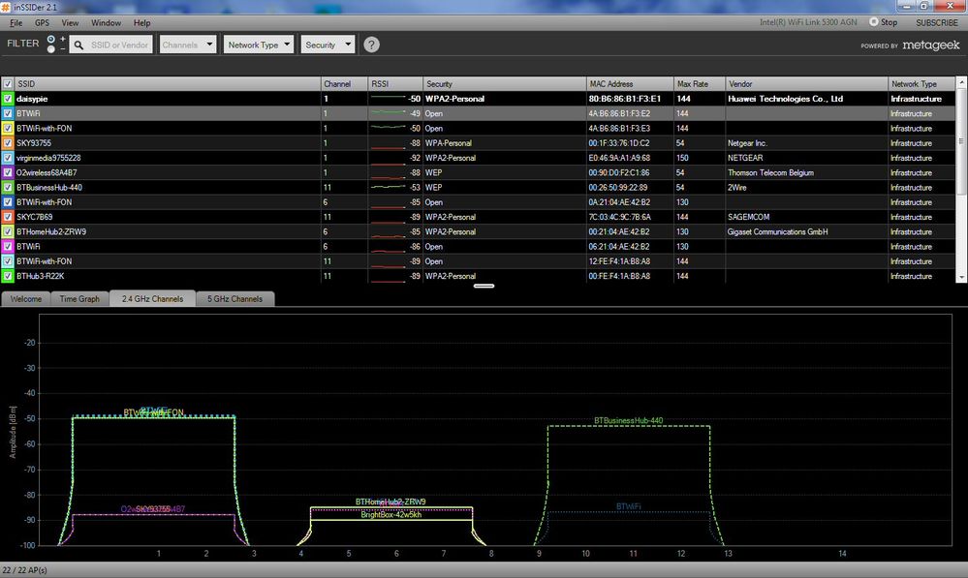Open the Network Type filter dropdown
968x578 pixels.
(258, 45)
